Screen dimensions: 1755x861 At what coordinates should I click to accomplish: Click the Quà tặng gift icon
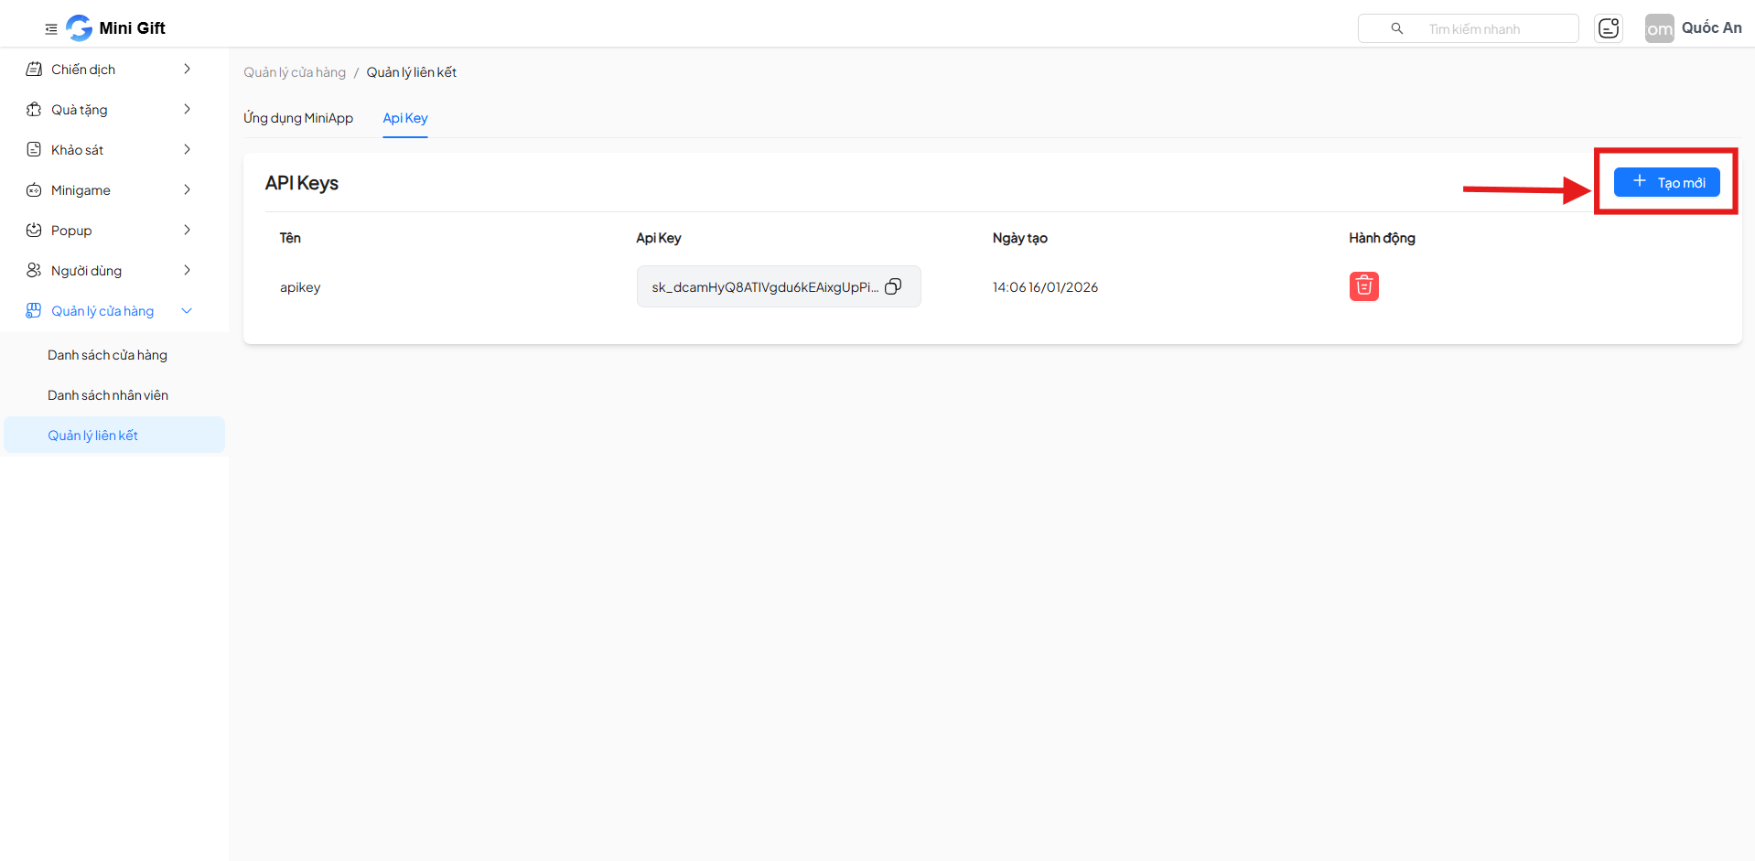(x=34, y=110)
